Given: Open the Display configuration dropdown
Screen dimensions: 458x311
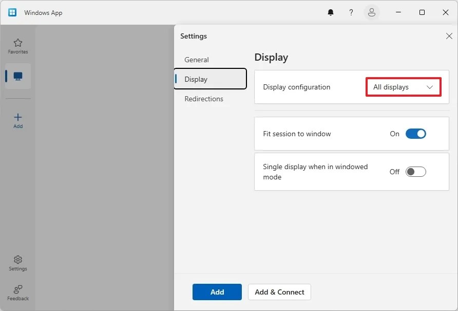Looking at the screenshot, I should [x=403, y=87].
